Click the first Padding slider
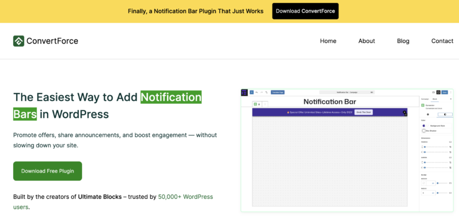Screen dimensions: 459x223 [x=436, y=147]
